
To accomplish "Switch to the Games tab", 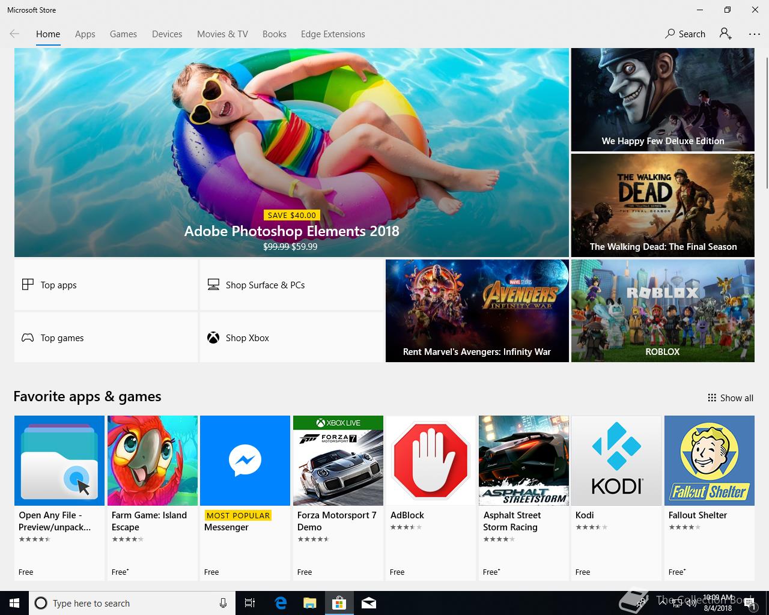I will [123, 34].
